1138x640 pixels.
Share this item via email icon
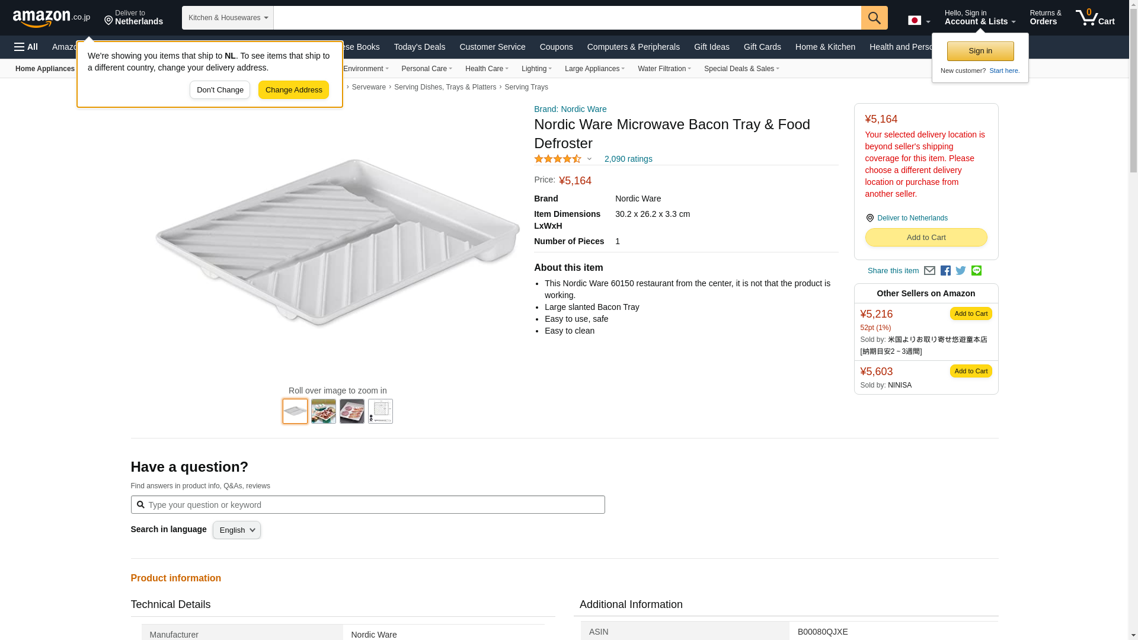coord(929,271)
